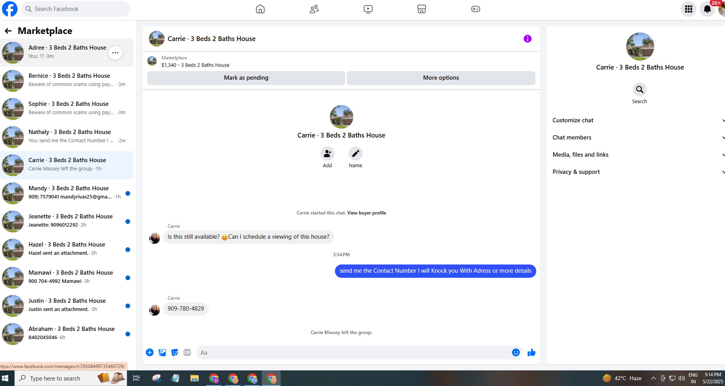Click the Facebook logo
The width and height of the screenshot is (725, 386).
[x=10, y=9]
